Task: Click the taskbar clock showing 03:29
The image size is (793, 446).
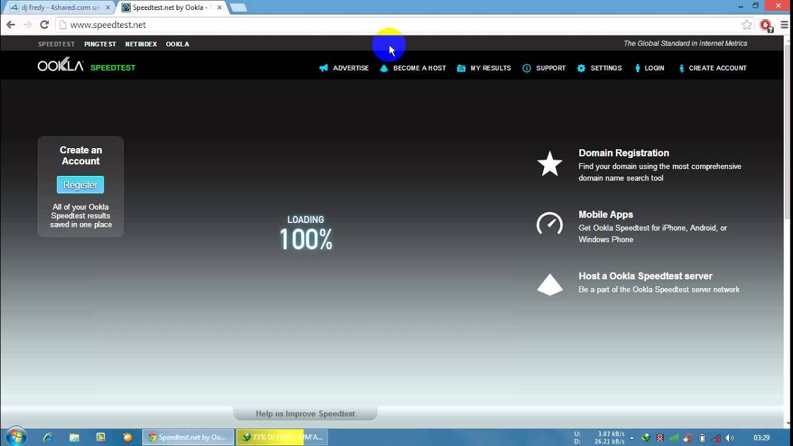Action: tap(761, 438)
